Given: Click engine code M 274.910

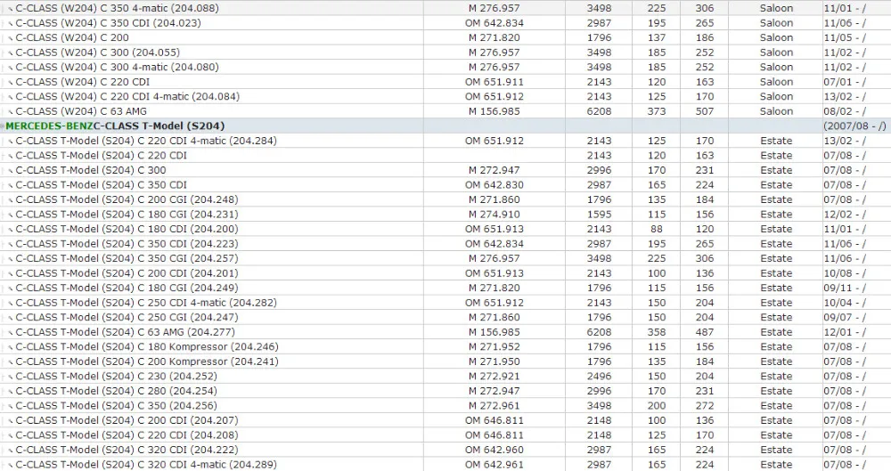Looking at the screenshot, I should [x=495, y=215].
